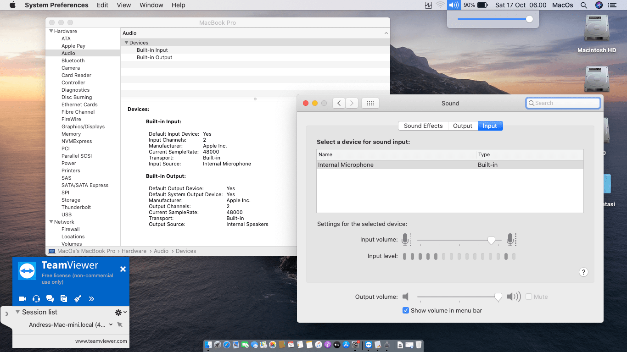
Task: Collapse the Session list disclosure triangle
Action: [17, 312]
